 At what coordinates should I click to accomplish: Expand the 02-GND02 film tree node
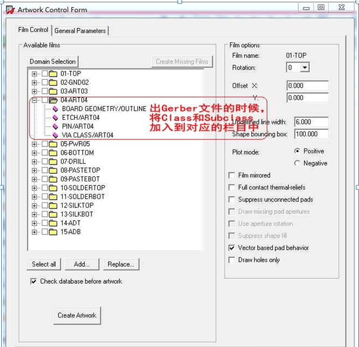point(35,83)
